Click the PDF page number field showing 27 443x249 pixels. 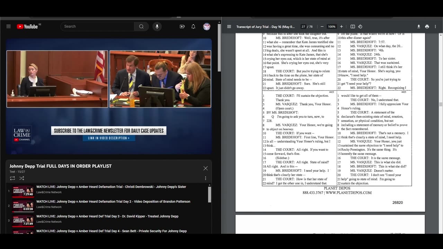pyautogui.click(x=303, y=27)
